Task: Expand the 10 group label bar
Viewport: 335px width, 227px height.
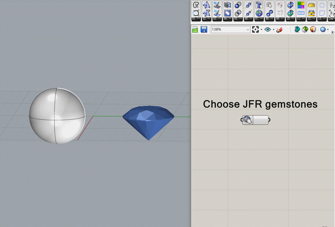Action: point(290,19)
